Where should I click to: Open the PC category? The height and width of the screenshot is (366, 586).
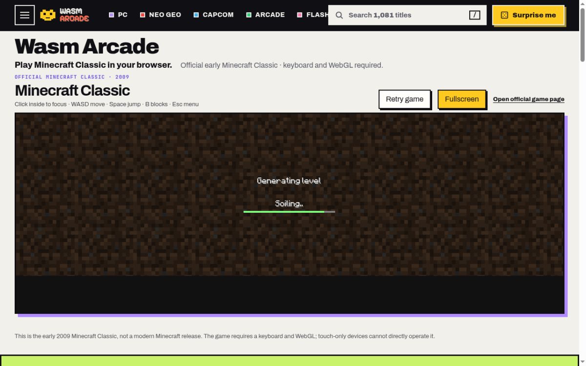coord(118,15)
